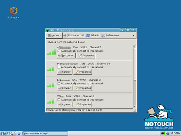Disconnect from the Channel 7 network

(x=66, y=55)
